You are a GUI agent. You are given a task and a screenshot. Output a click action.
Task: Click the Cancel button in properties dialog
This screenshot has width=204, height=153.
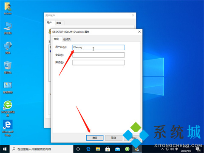coord(114,138)
